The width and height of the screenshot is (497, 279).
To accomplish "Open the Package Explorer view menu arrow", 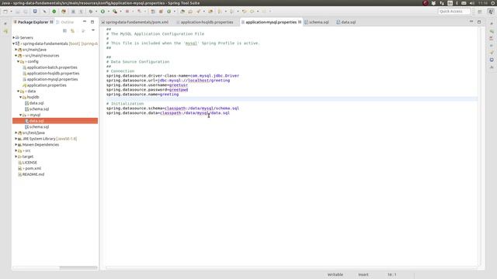I will (93, 30).
